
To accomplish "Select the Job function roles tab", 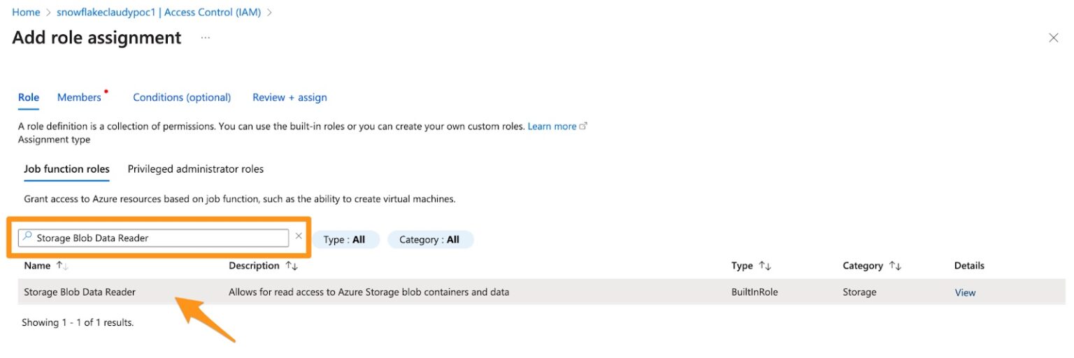I will 66,169.
